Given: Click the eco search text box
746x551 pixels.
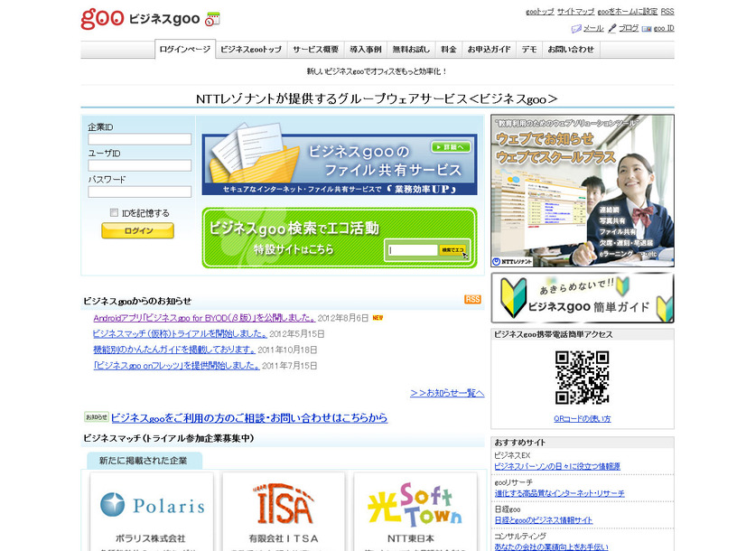Looking at the screenshot, I should tap(413, 250).
